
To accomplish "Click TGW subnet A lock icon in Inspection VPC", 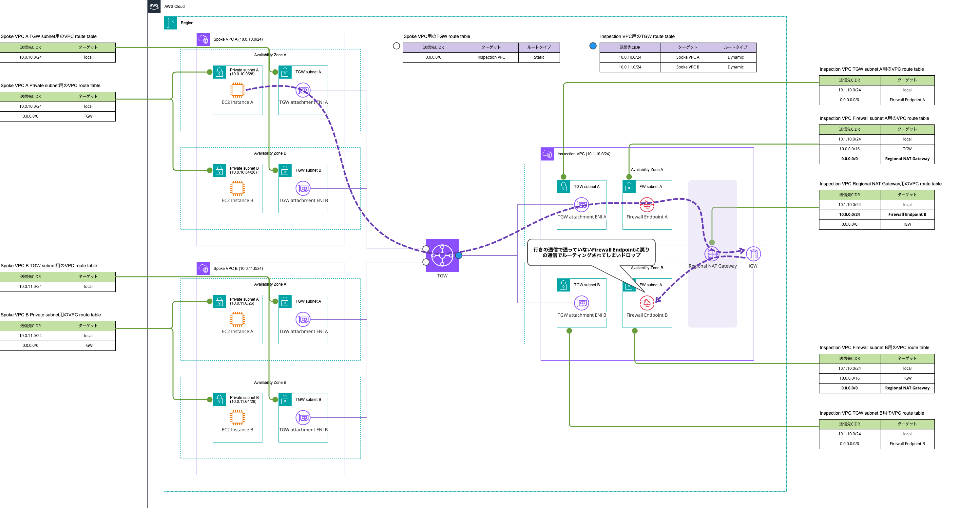I will point(564,187).
